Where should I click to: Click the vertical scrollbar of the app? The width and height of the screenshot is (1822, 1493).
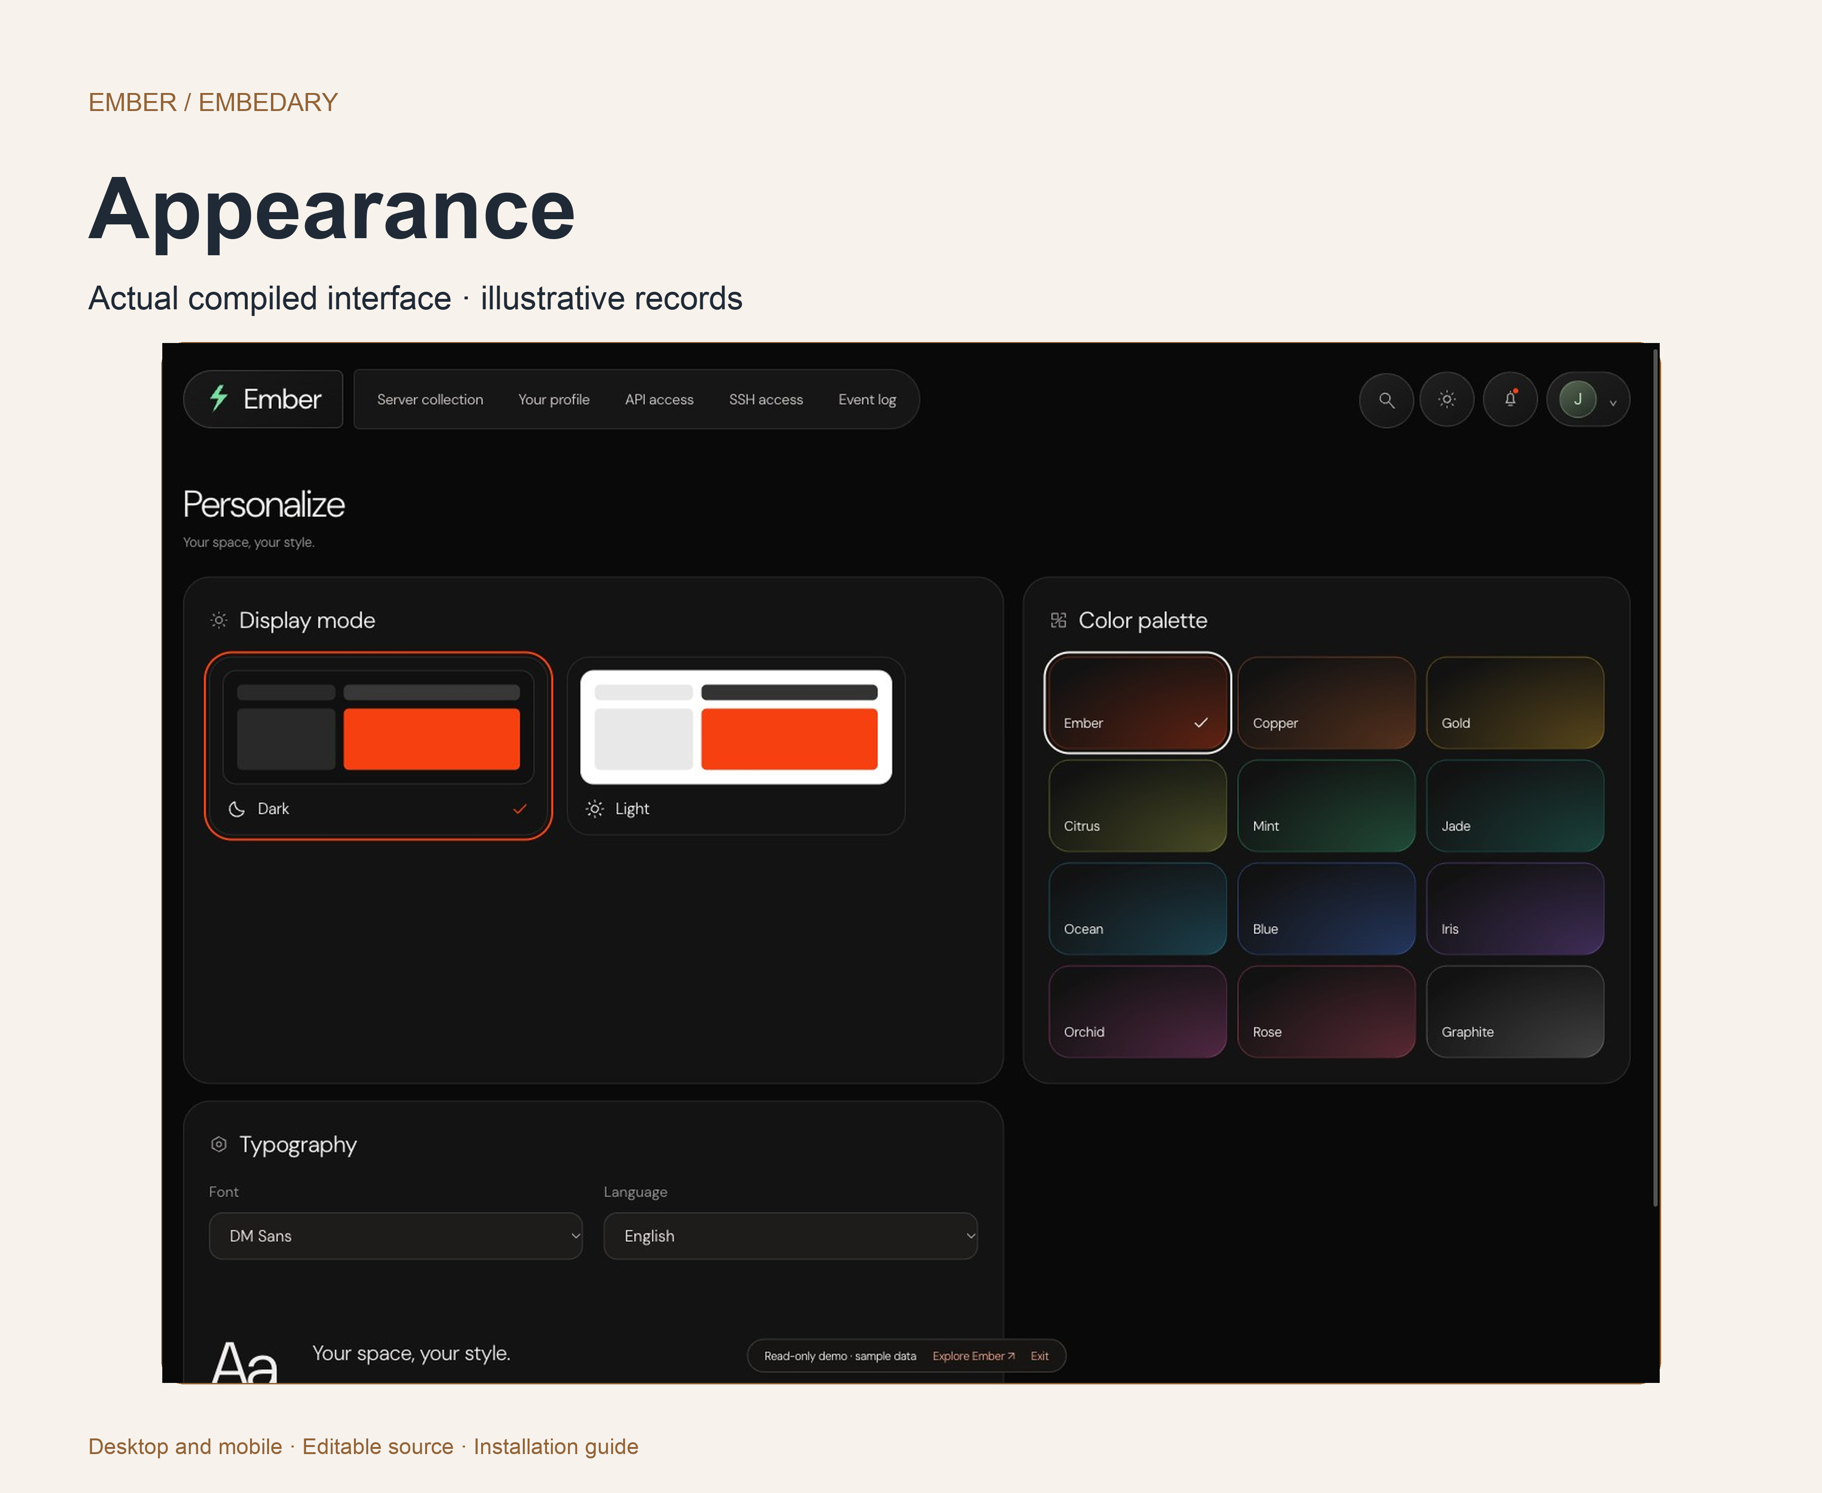coord(1655,777)
